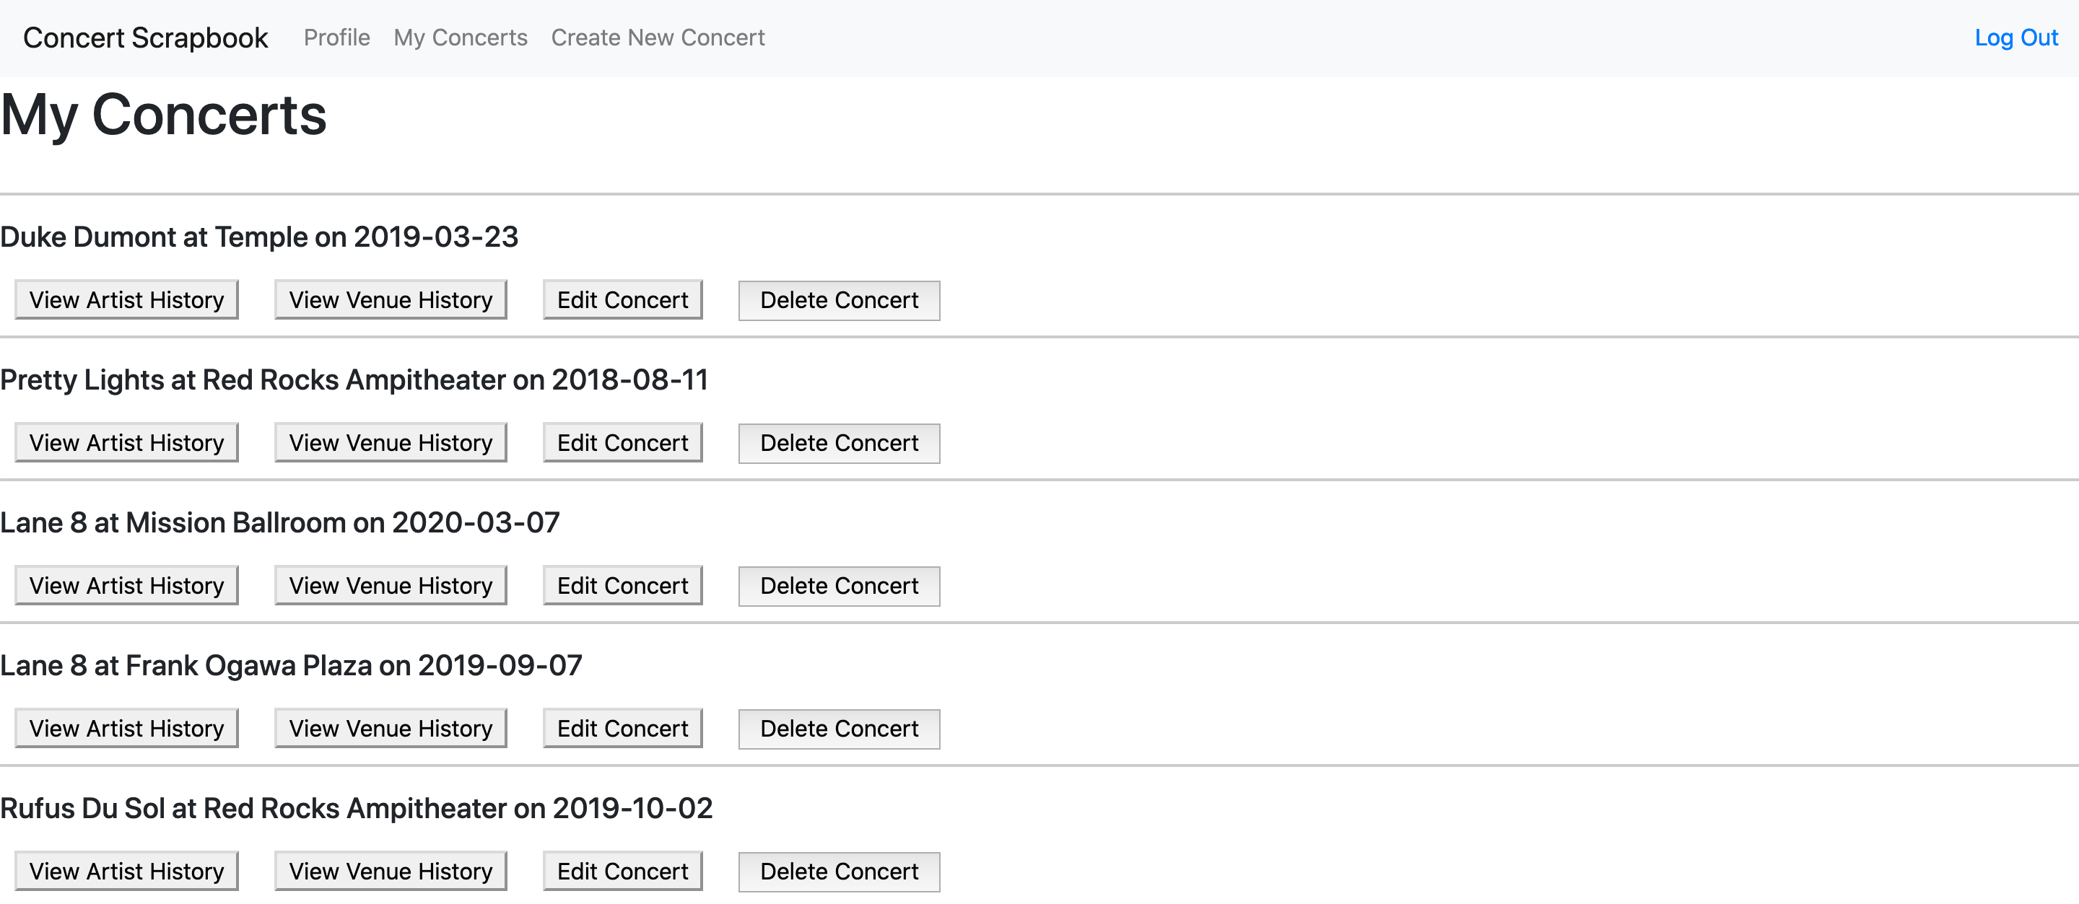Click the Concert Scrapbook brand title
Viewport: 2079px width, 904px height.
coord(145,38)
